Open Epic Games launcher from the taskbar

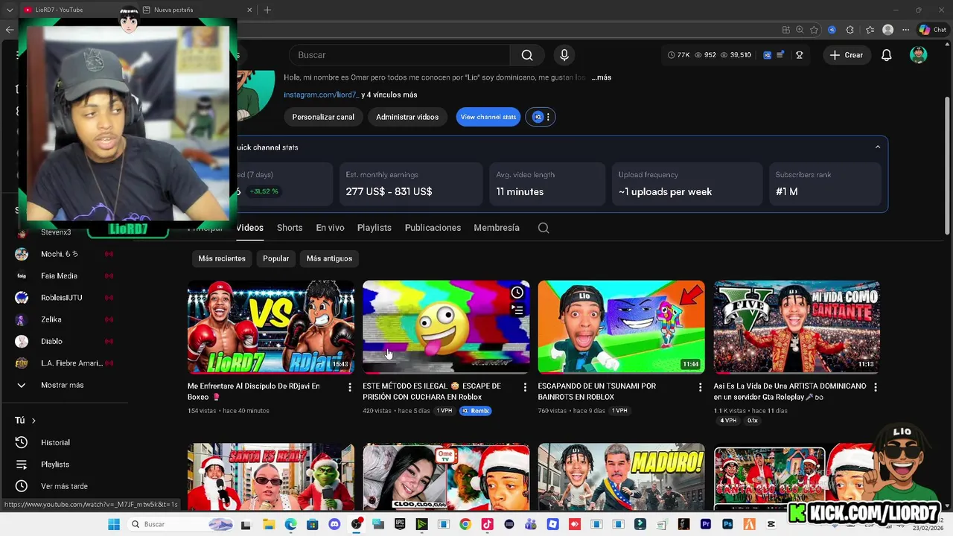click(400, 524)
